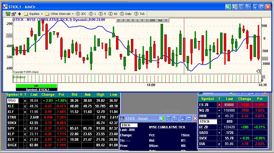
Task: Select NQ Z8 row in Quote window
Action: click(x=233, y=110)
